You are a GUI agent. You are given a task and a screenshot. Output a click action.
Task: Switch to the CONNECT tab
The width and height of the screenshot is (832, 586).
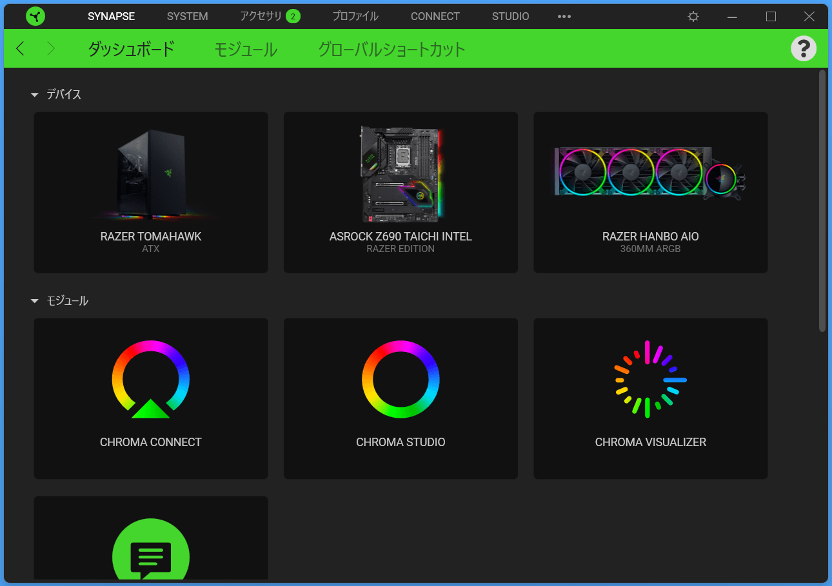click(x=435, y=17)
